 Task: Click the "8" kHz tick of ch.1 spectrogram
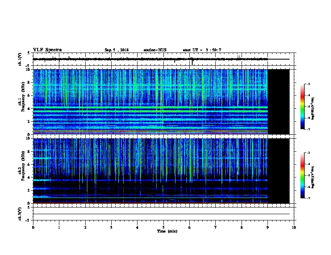29,82
